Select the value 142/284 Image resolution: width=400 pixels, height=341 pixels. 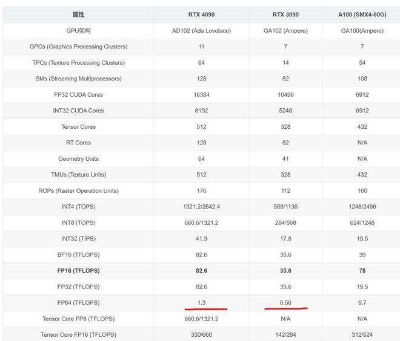pos(285,335)
